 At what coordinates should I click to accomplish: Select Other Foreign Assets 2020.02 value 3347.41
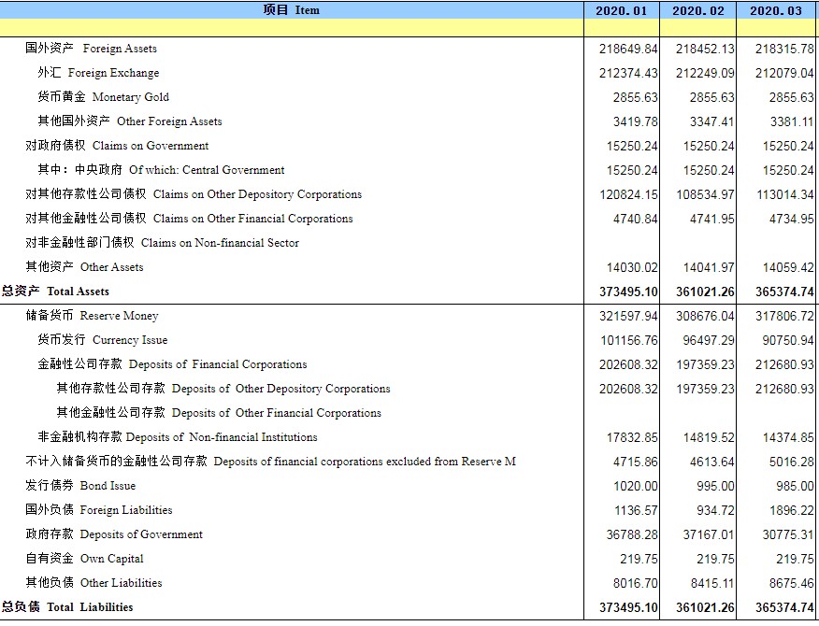click(709, 121)
